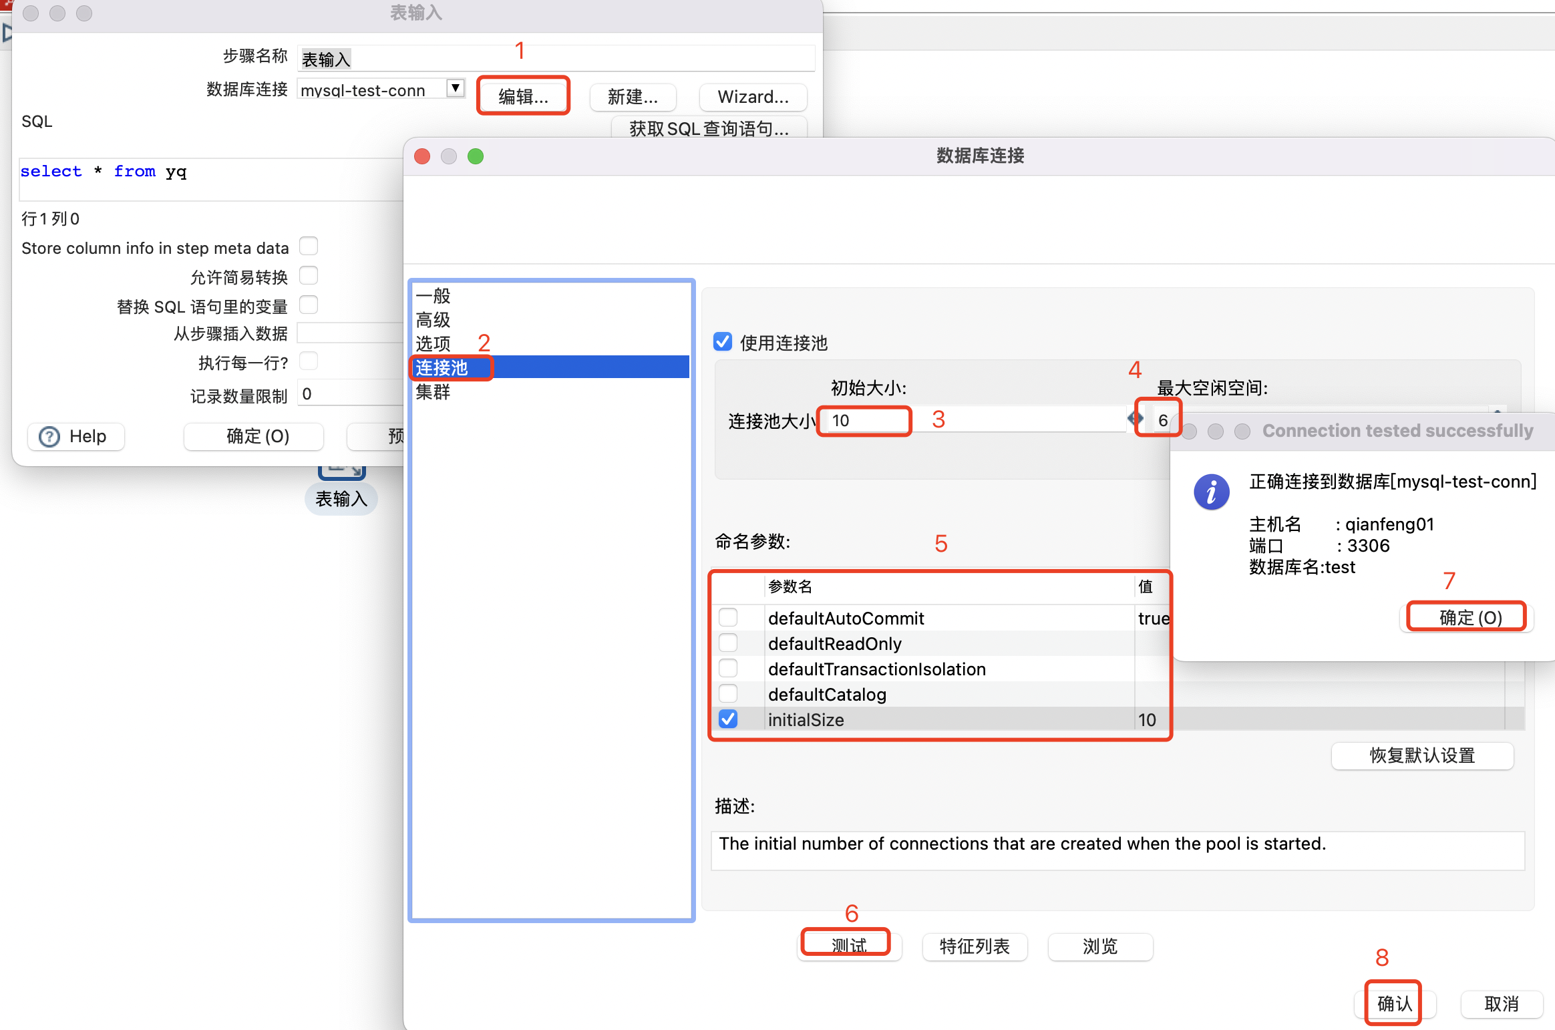
Task: Click the Help question mark icon
Action: (49, 437)
